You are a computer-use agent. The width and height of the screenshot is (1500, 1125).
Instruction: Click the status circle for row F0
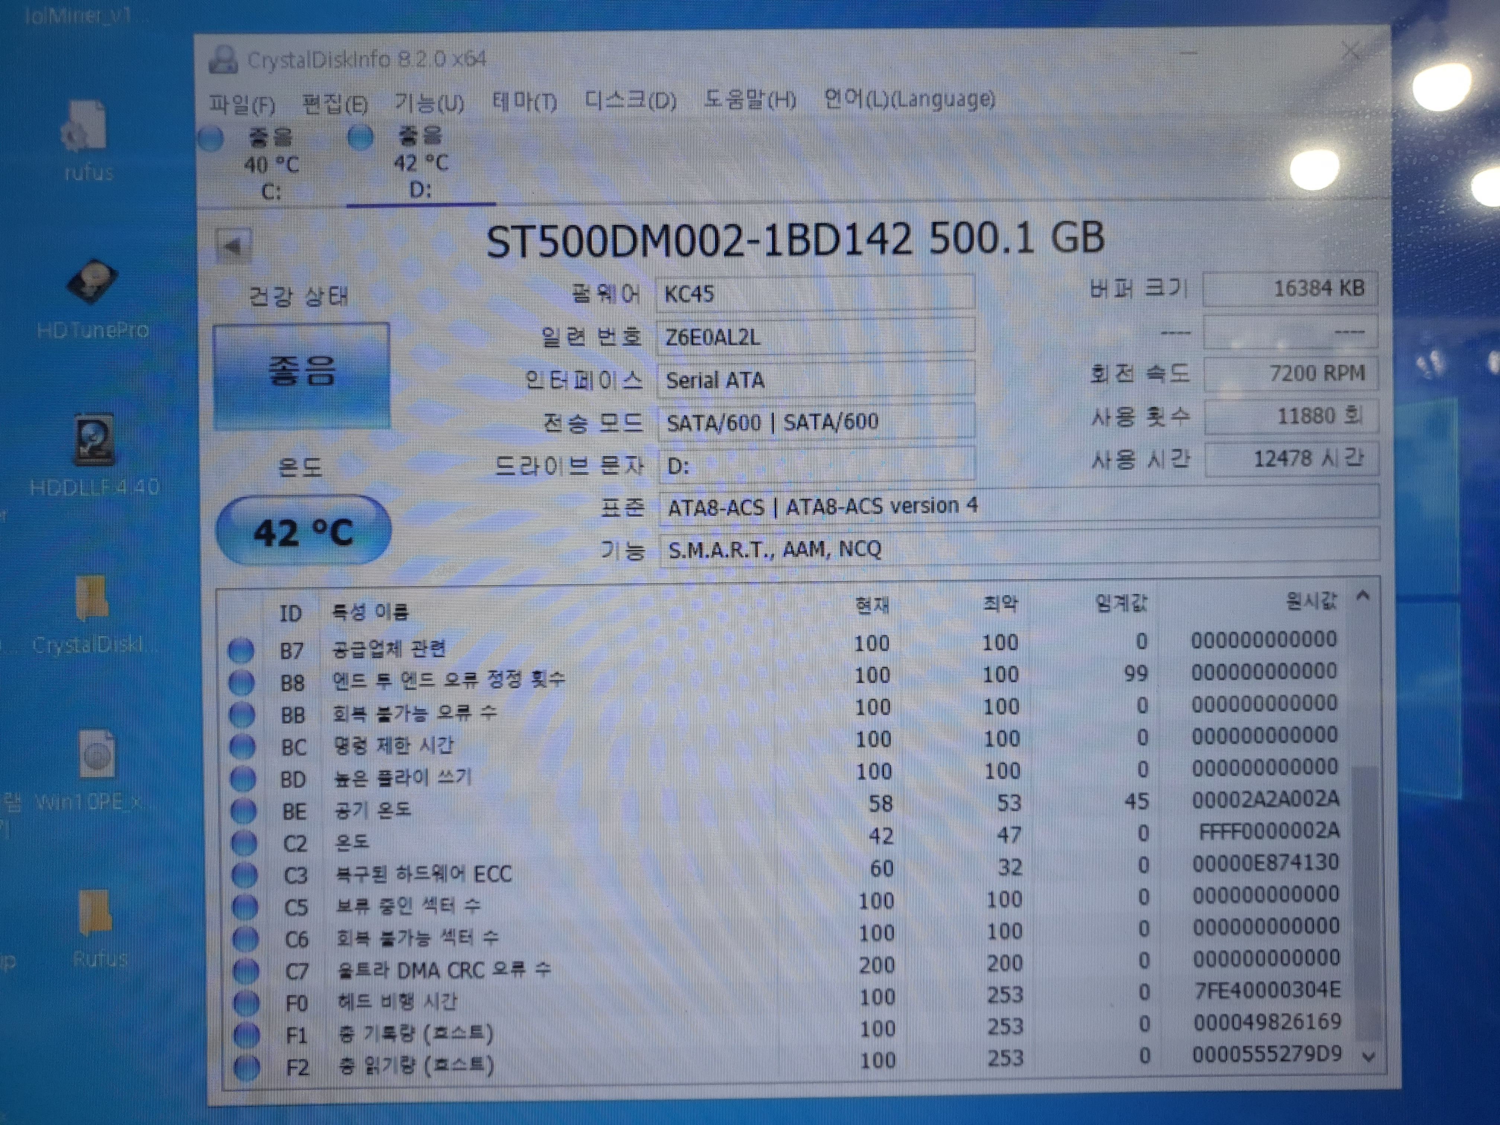coord(246,1003)
